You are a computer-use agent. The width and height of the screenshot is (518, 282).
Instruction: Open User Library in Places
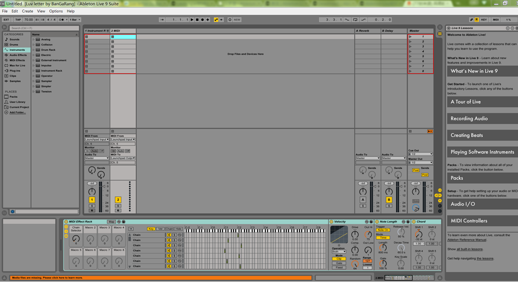tap(17, 102)
